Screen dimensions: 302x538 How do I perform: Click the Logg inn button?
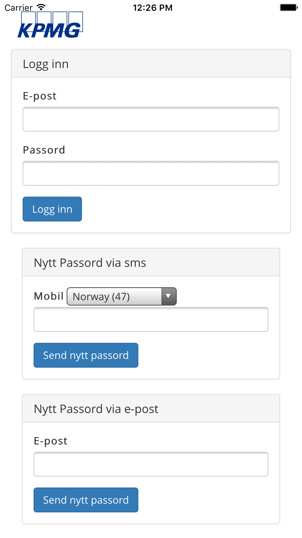(x=52, y=209)
